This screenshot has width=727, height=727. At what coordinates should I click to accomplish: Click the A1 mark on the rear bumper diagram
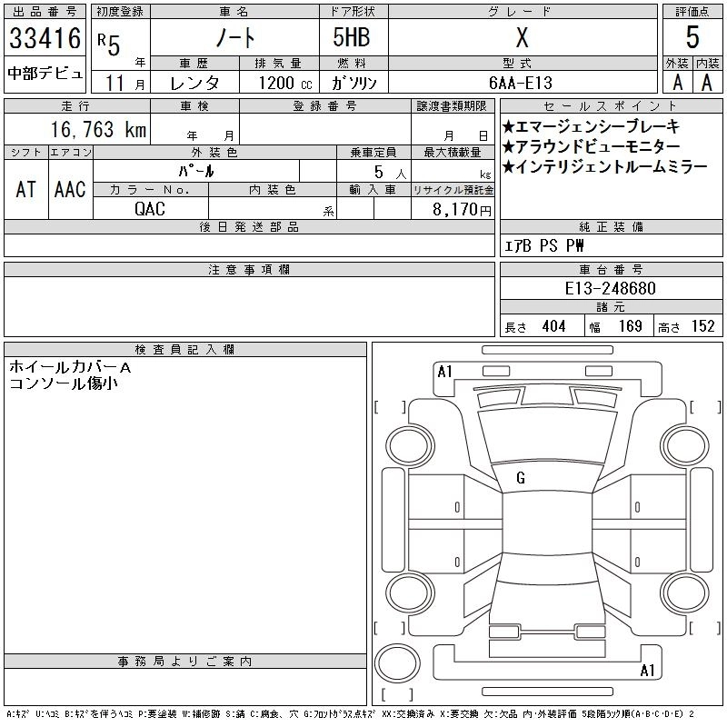pyautogui.click(x=647, y=670)
